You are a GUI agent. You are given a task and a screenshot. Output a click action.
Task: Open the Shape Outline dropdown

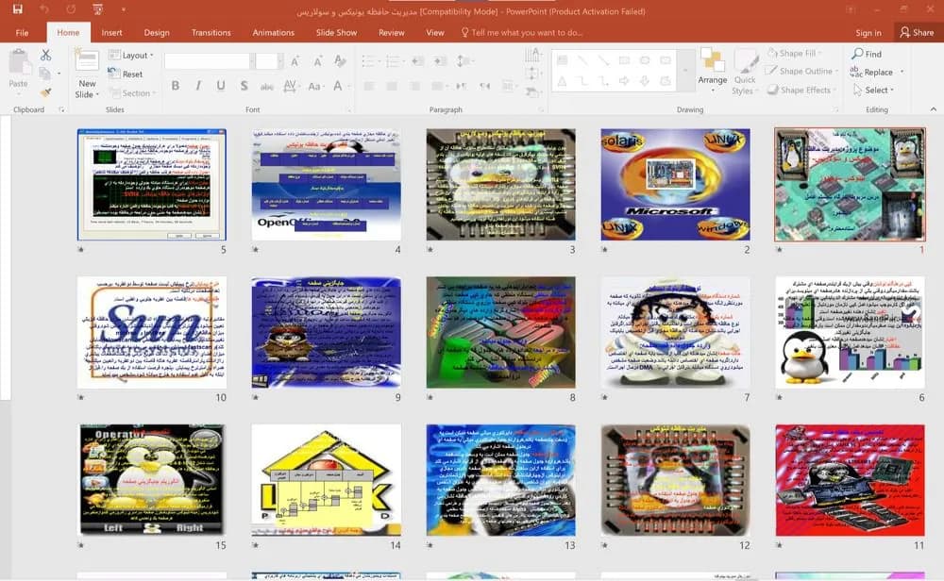tap(801, 71)
